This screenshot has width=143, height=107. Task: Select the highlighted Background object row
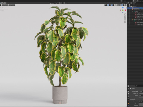pyautogui.click(x=135, y=8)
